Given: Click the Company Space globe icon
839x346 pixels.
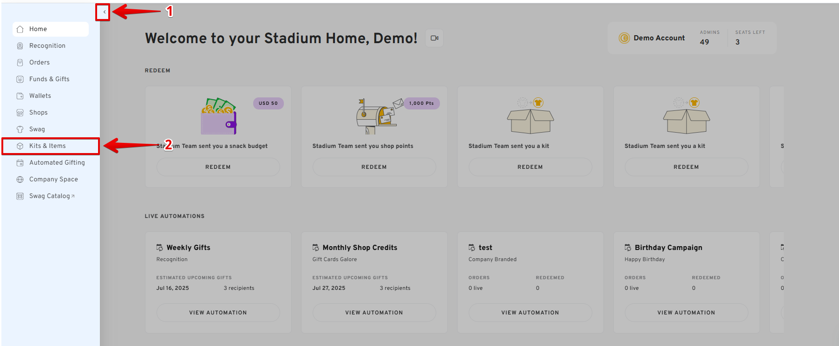Looking at the screenshot, I should point(20,179).
